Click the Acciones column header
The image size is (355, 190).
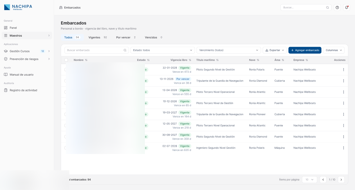[x=340, y=60]
